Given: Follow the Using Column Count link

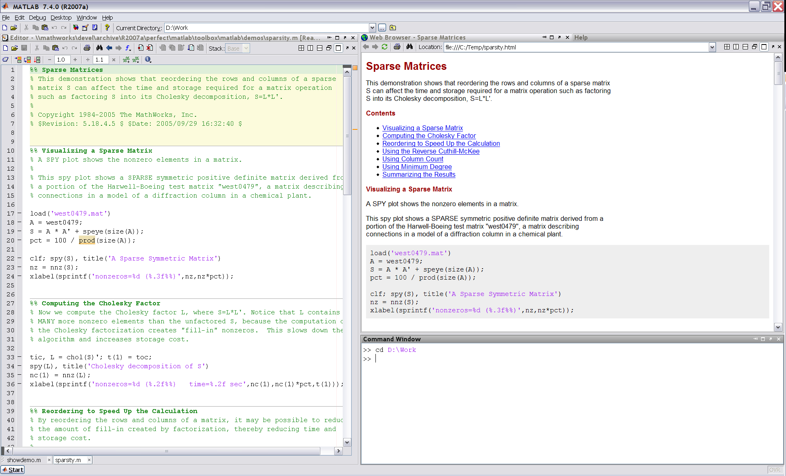Looking at the screenshot, I should pos(413,159).
